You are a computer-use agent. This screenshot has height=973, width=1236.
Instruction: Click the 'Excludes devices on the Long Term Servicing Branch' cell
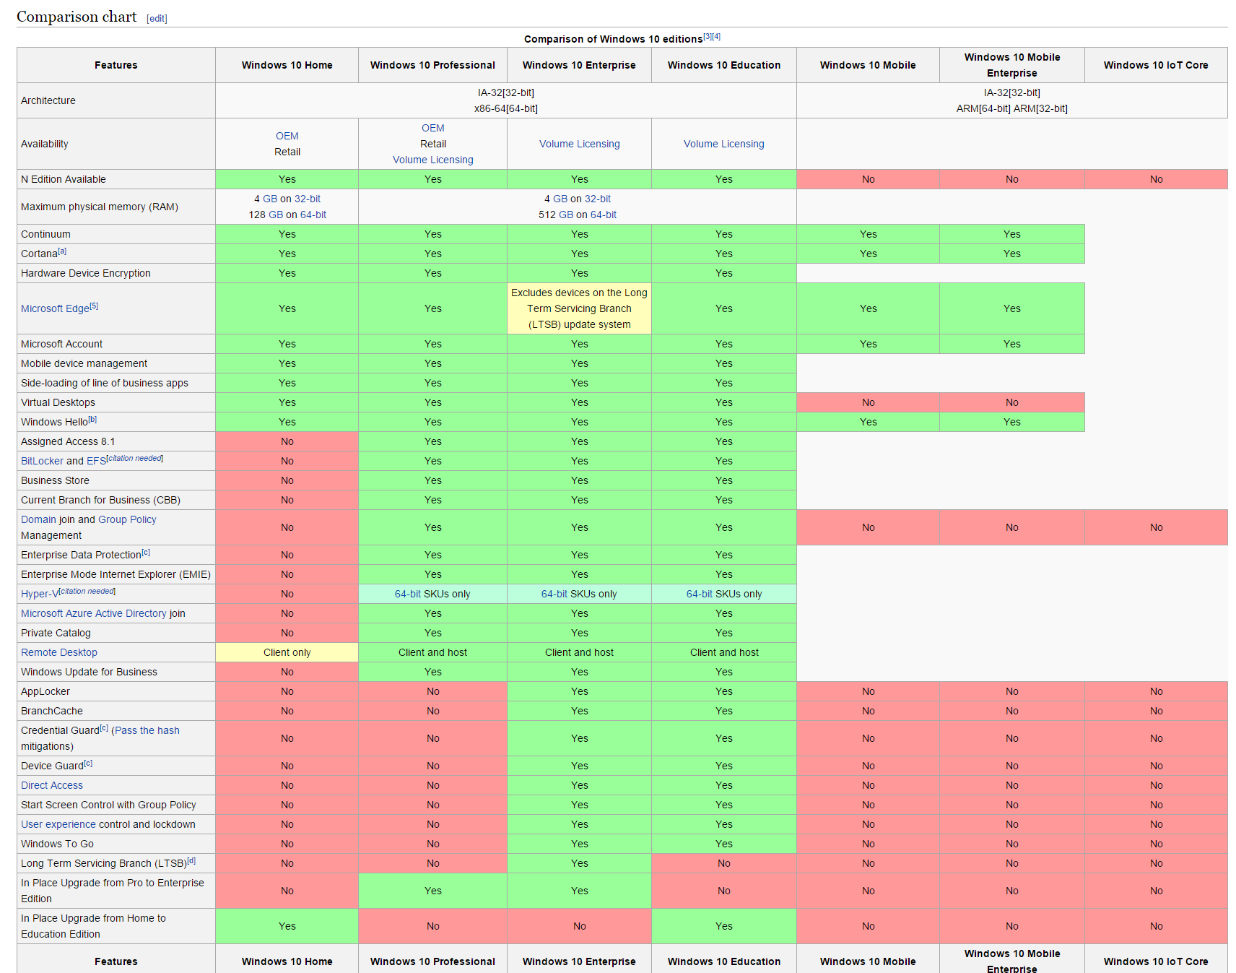point(579,308)
